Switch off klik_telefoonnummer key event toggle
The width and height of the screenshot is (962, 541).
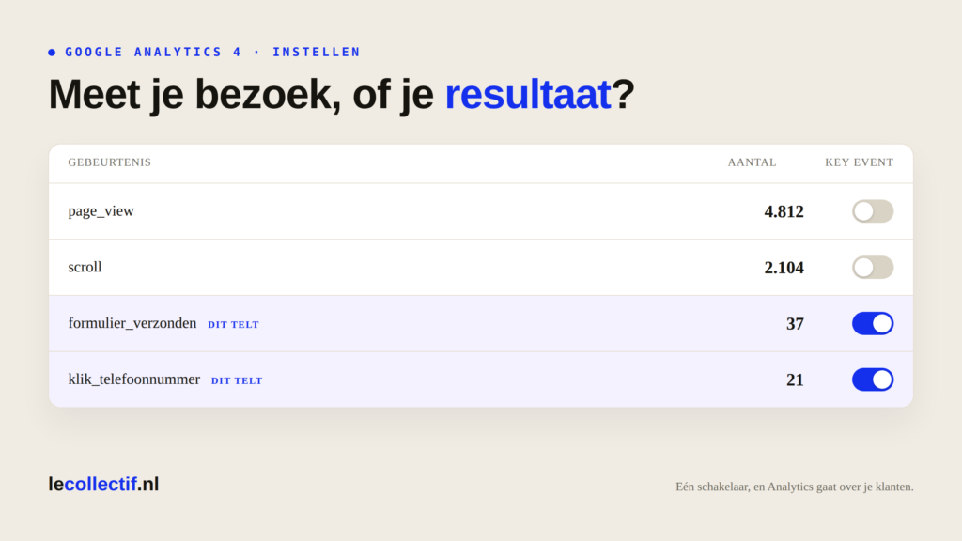click(873, 379)
